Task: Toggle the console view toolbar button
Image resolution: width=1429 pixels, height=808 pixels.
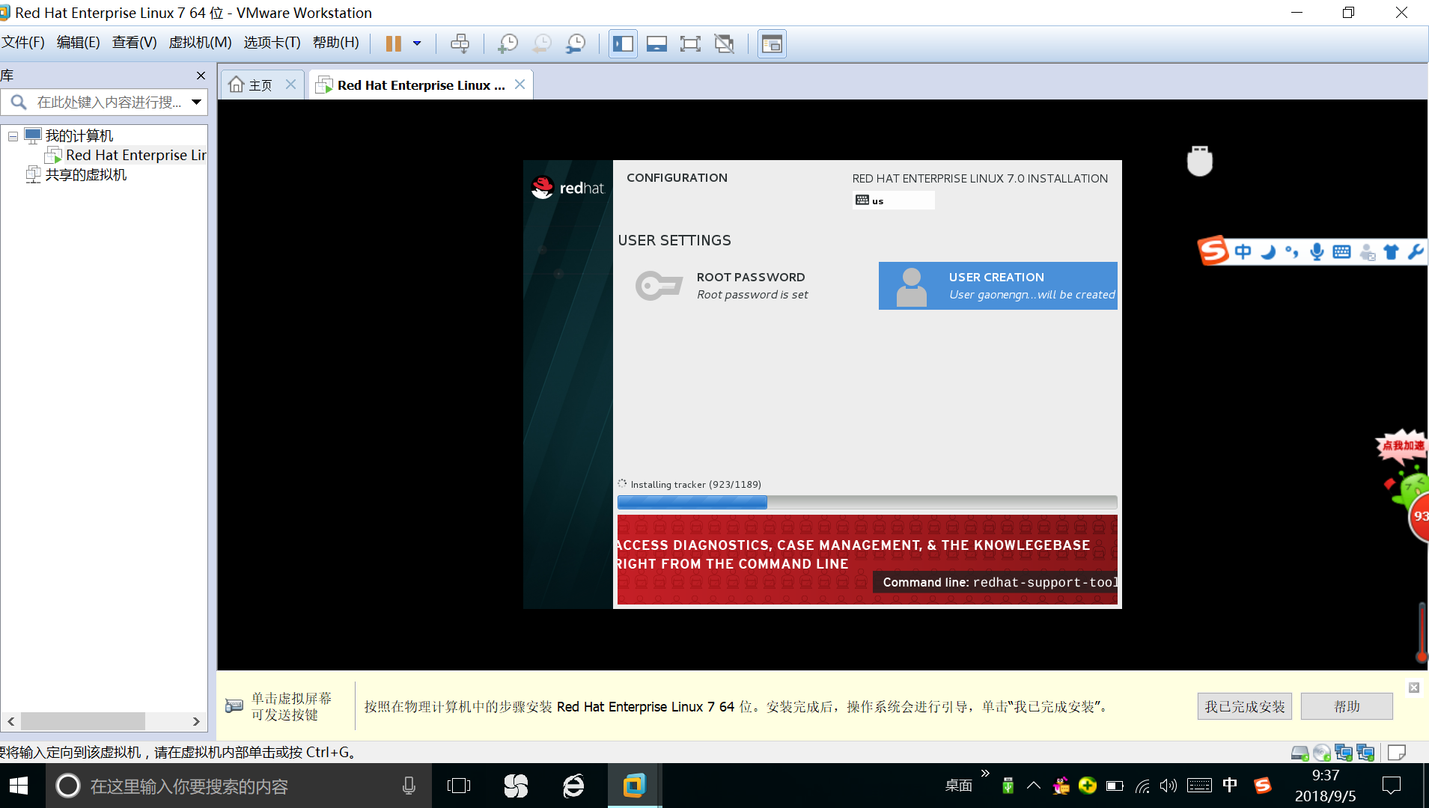Action: click(x=772, y=43)
